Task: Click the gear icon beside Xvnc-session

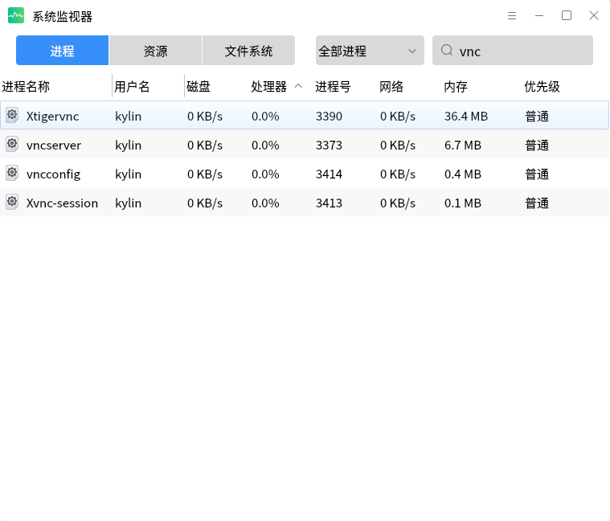Action: pos(12,202)
